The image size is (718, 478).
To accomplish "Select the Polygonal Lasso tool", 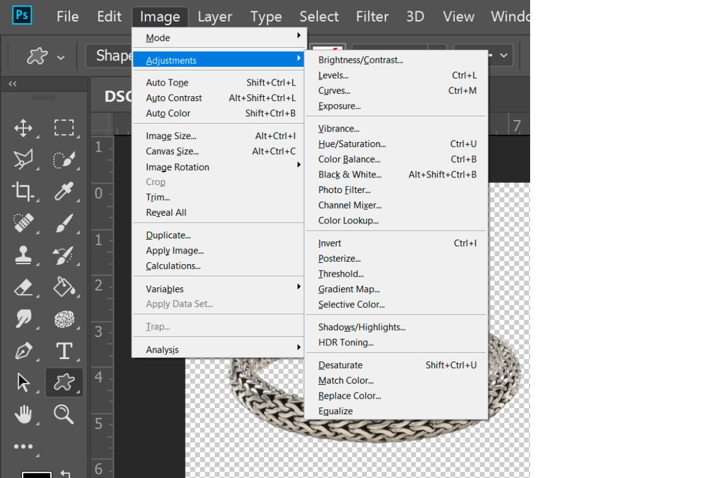I will click(23, 160).
